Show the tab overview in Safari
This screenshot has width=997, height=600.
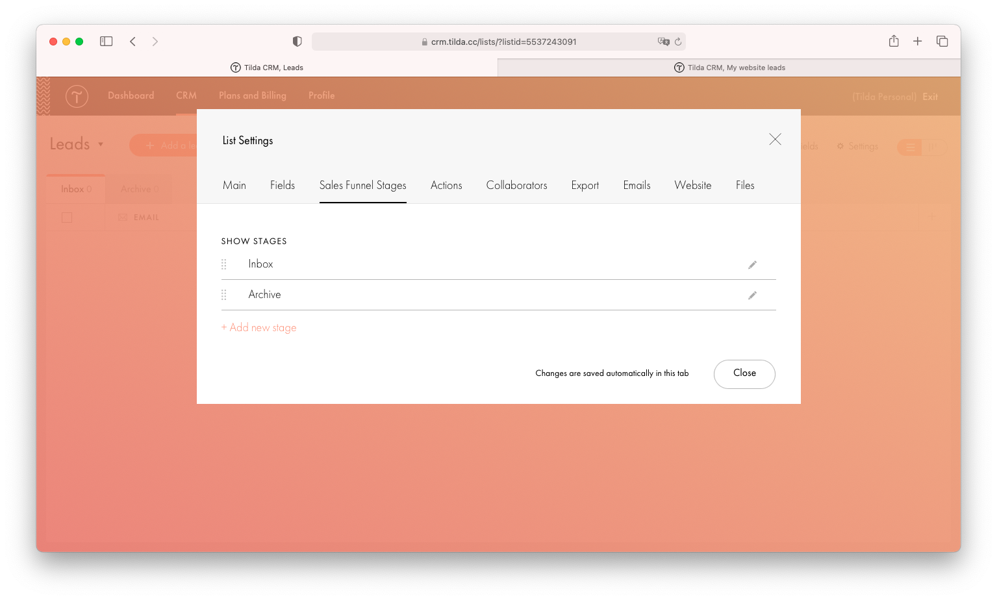[942, 41]
